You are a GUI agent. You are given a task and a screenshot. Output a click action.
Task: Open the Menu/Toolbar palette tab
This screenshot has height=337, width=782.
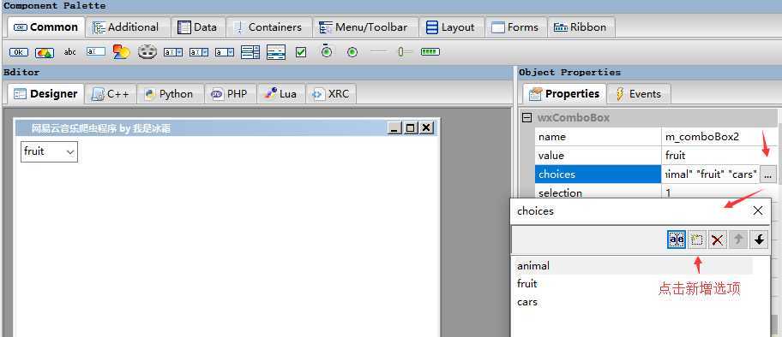tap(364, 27)
